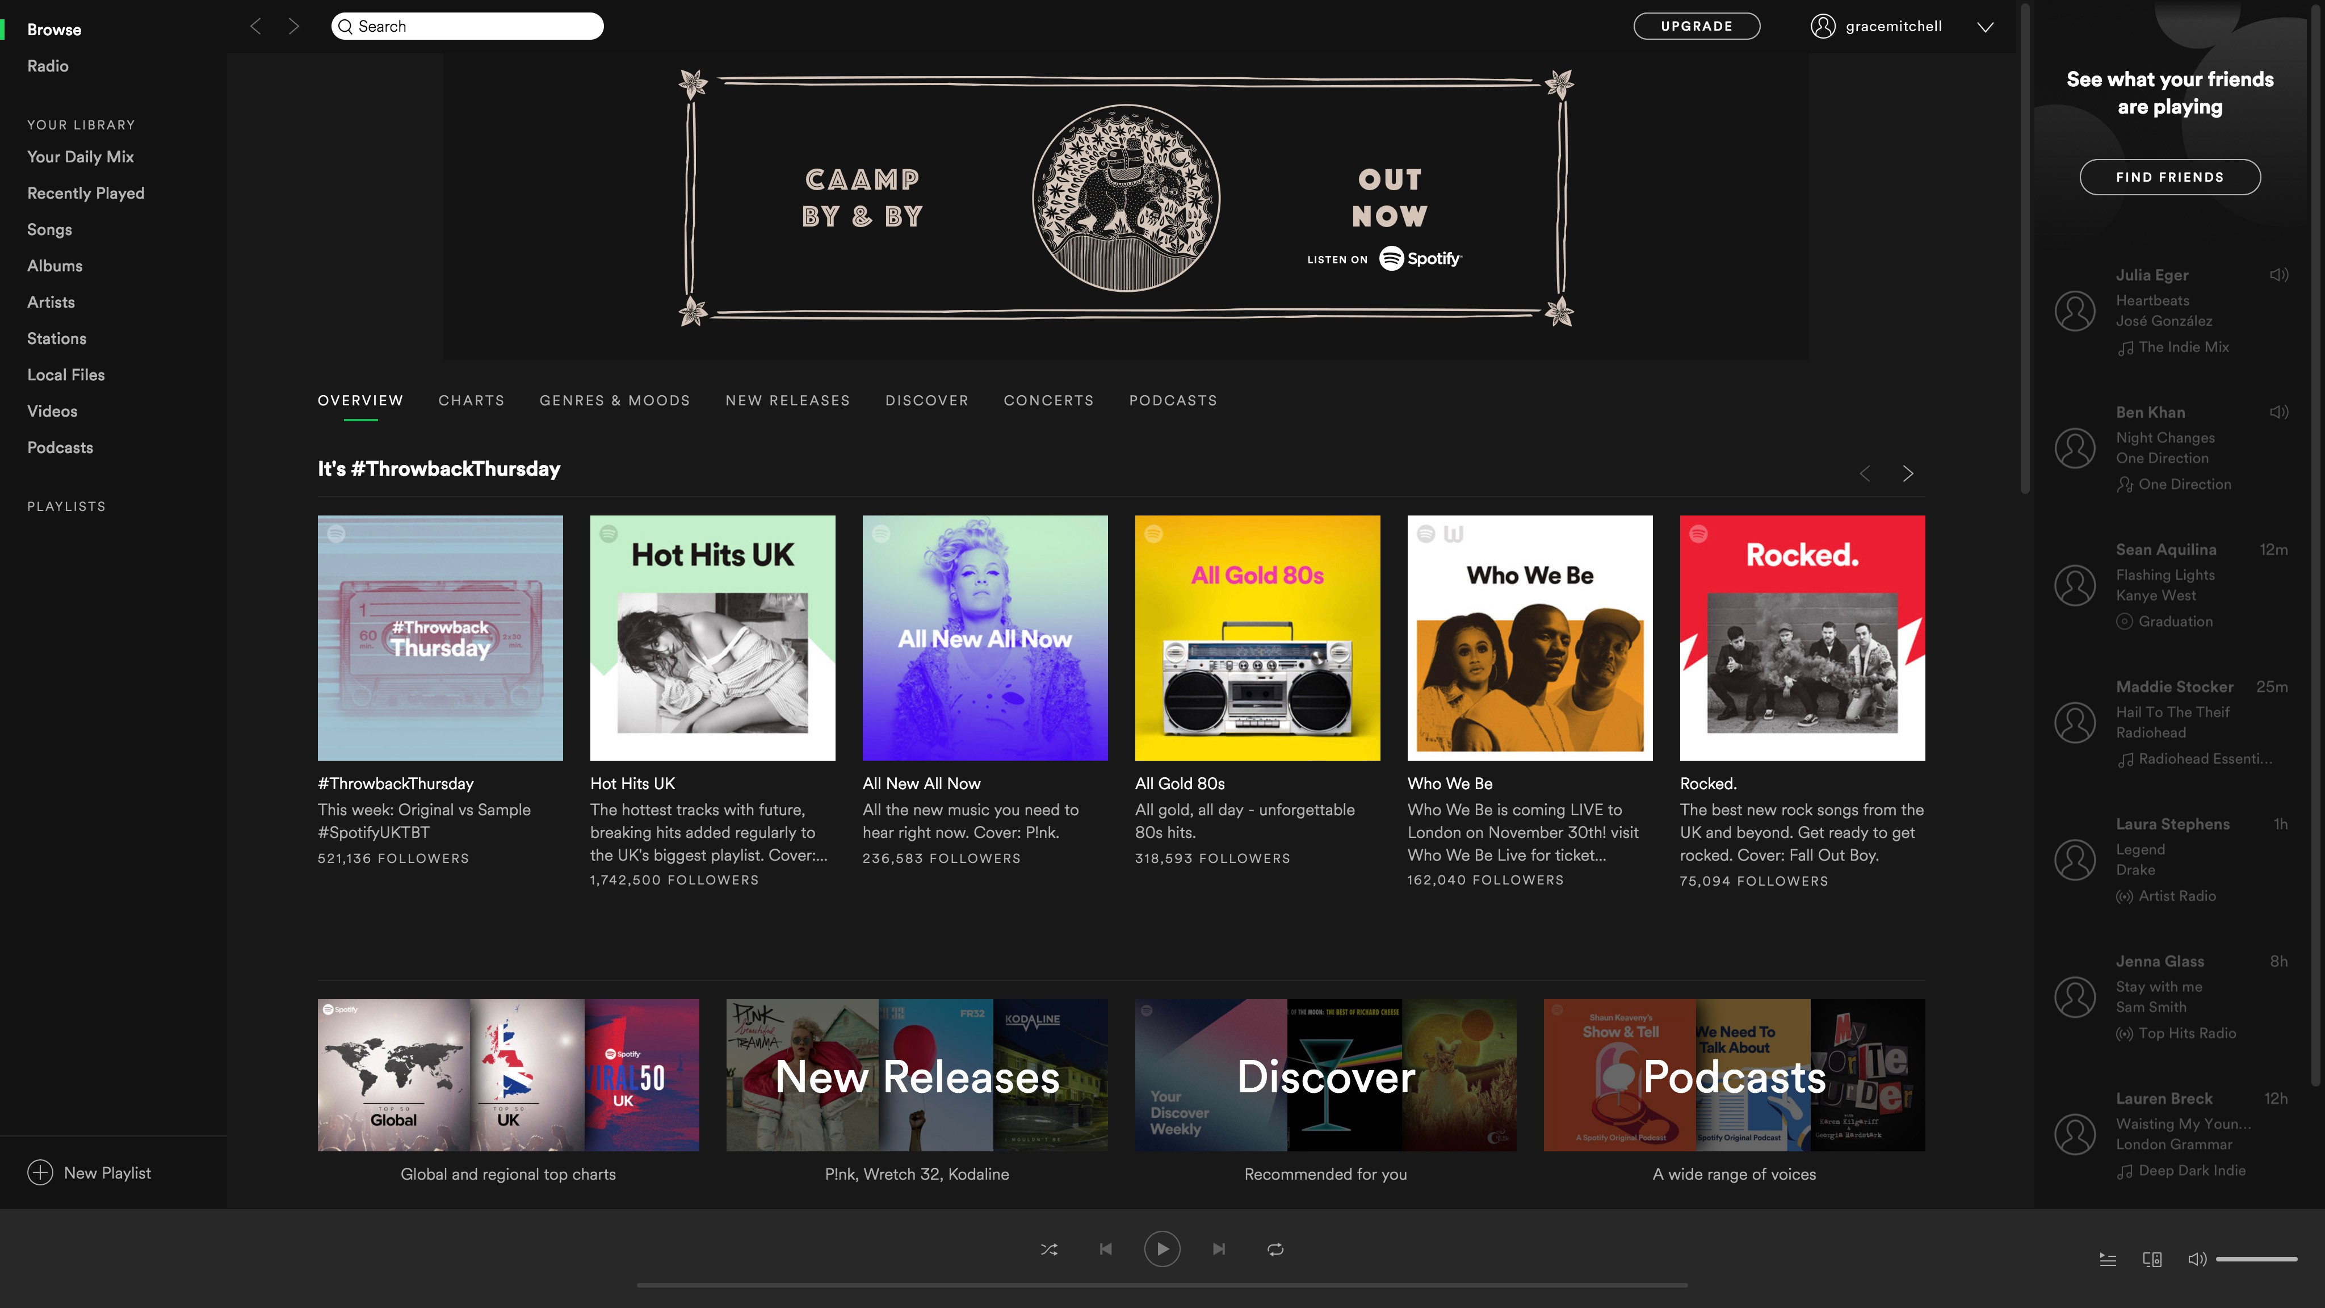Screen dimensions: 2325x1308
Task: Open the All Gold 80s playlist cover
Action: click(1257, 638)
